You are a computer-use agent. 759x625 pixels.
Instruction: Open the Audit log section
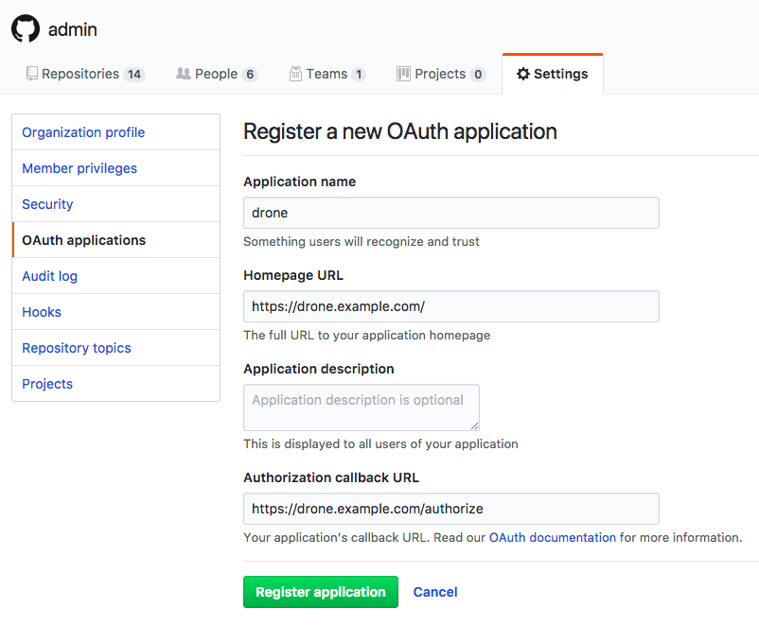[x=49, y=275]
